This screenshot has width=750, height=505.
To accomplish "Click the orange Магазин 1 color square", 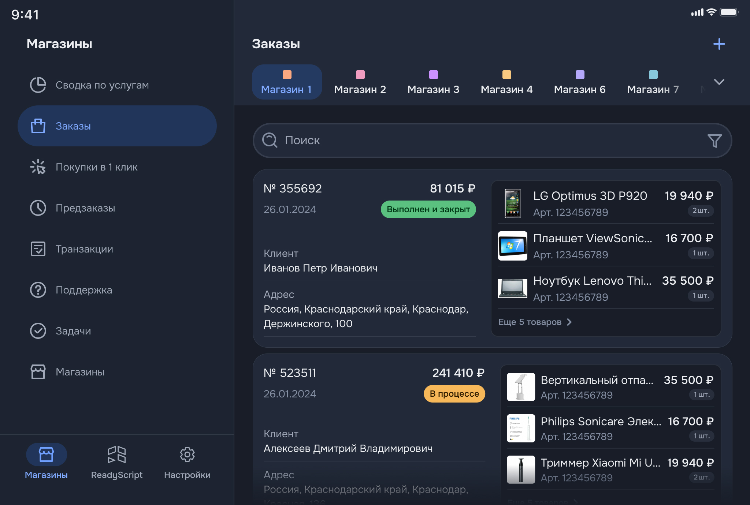I will coord(287,75).
